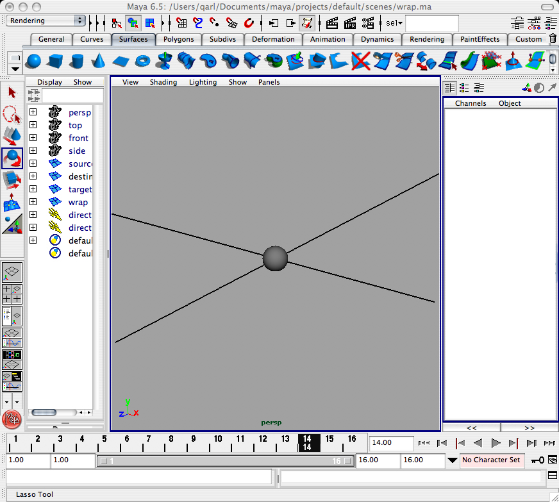Click the gray sphere in viewport
The width and height of the screenshot is (559, 502).
[275, 258]
